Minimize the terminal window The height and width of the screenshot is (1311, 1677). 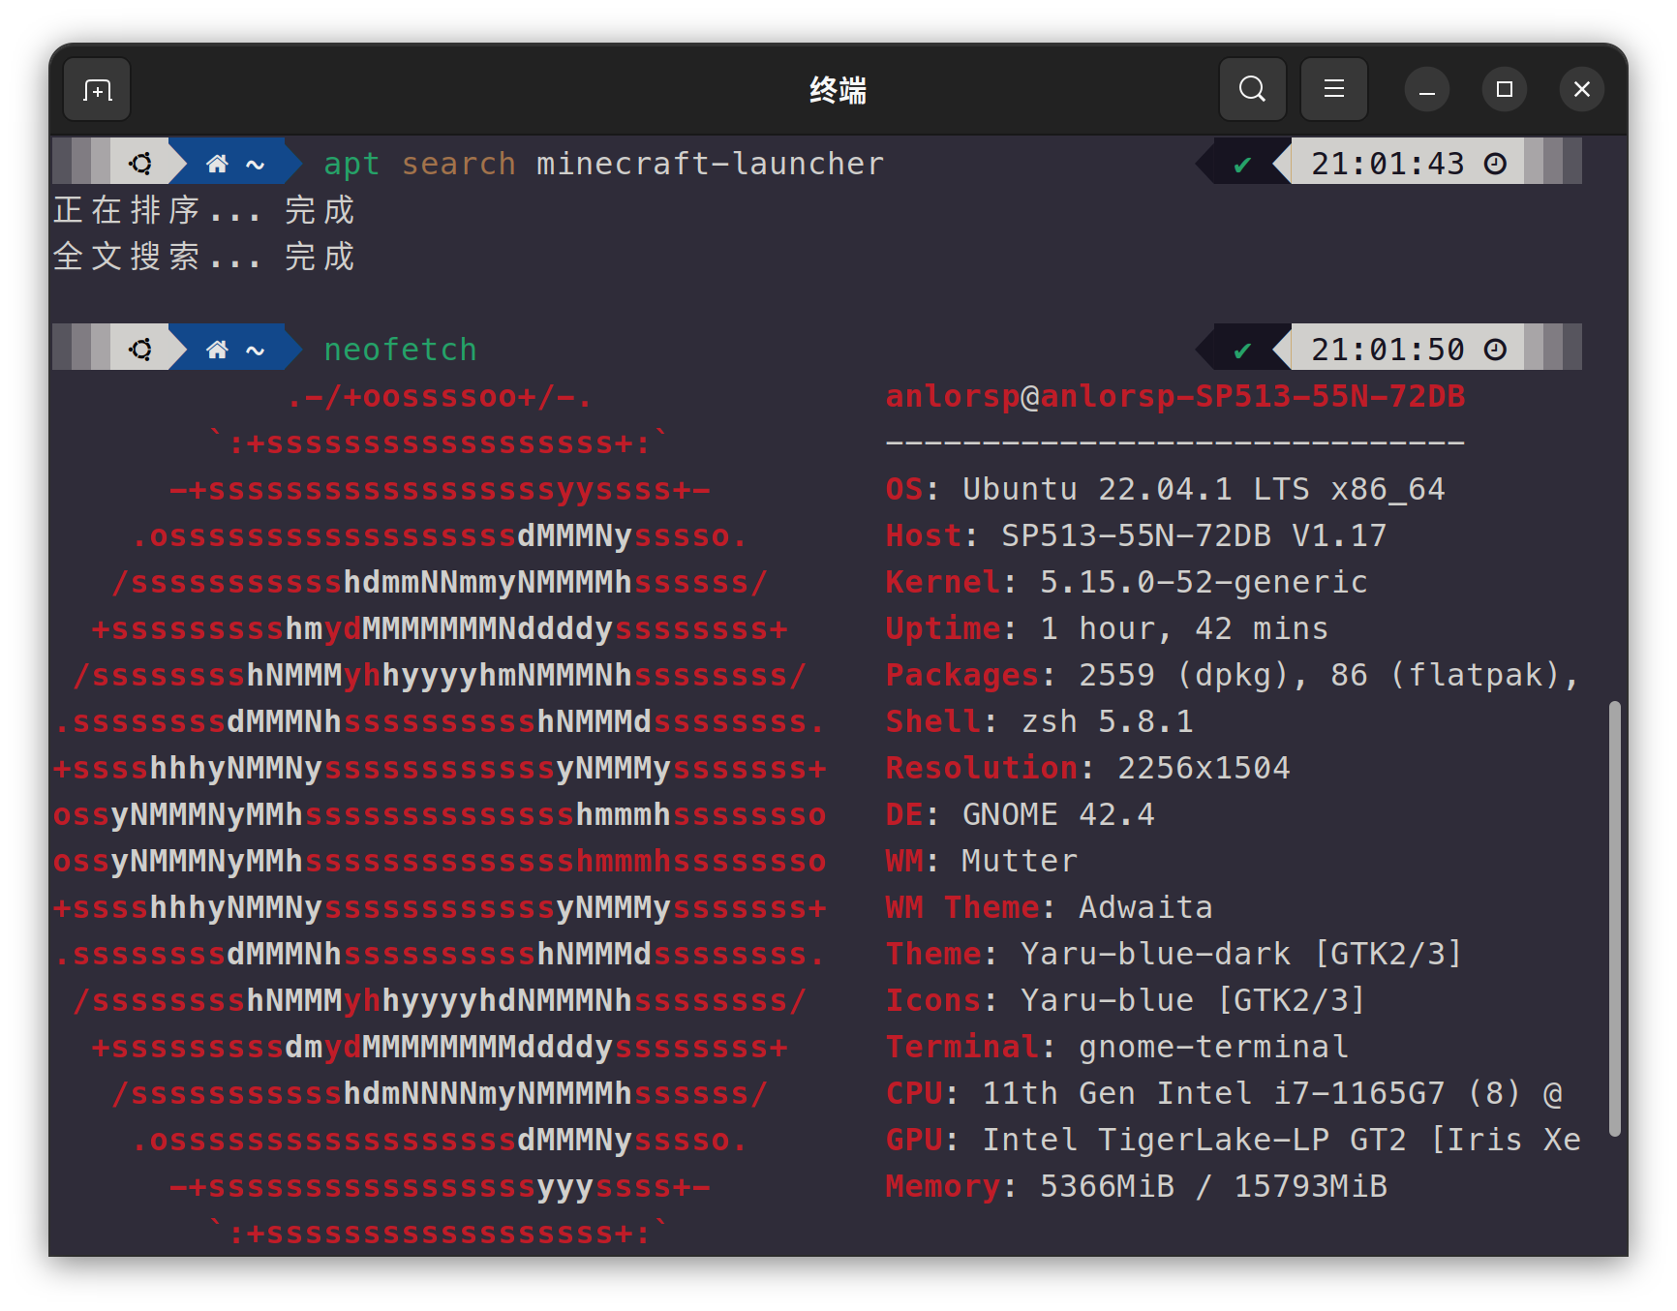coord(1426,90)
